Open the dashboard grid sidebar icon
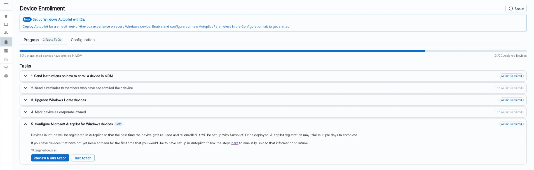534x170 pixels. (6, 51)
